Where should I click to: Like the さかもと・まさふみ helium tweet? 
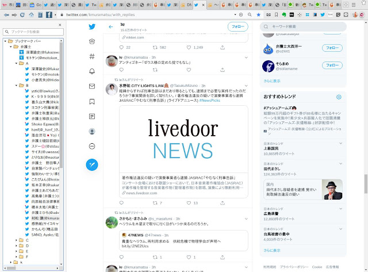[x=189, y=257]
